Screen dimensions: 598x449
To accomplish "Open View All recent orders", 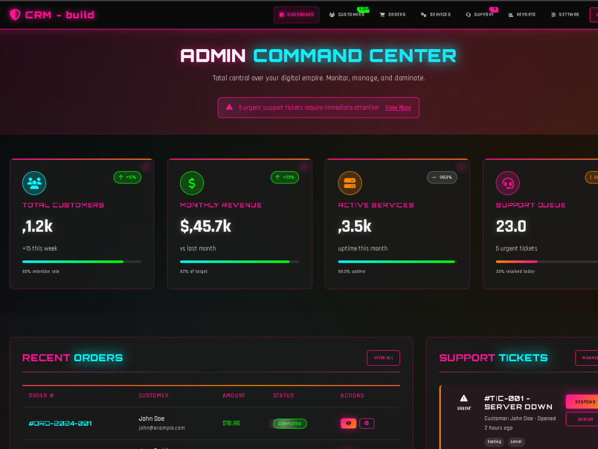I will [x=383, y=358].
